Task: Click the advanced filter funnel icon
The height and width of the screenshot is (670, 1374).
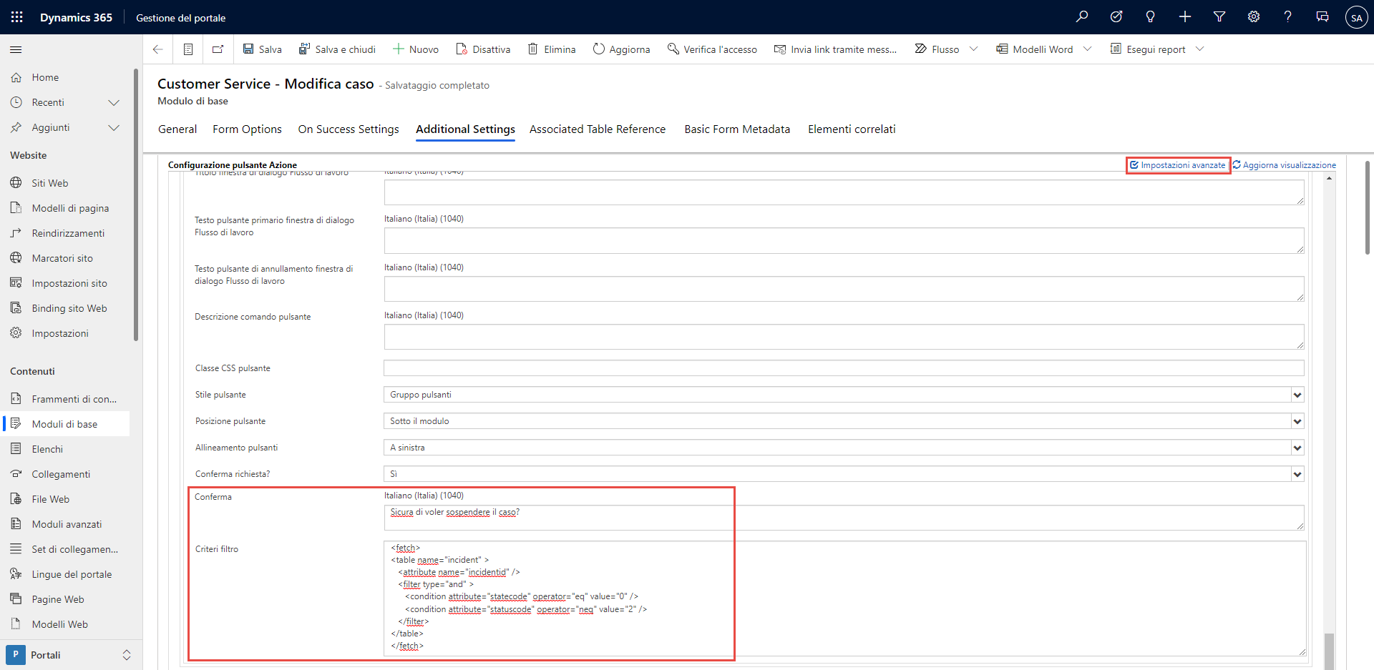Action: (1219, 17)
